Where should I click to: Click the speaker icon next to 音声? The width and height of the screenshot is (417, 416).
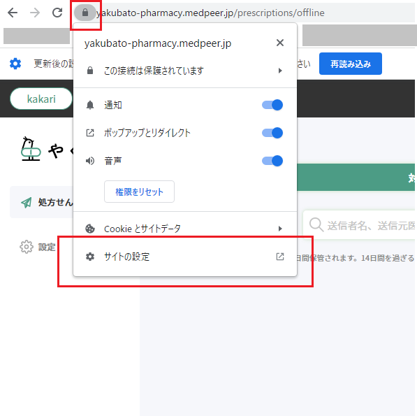[90, 161]
